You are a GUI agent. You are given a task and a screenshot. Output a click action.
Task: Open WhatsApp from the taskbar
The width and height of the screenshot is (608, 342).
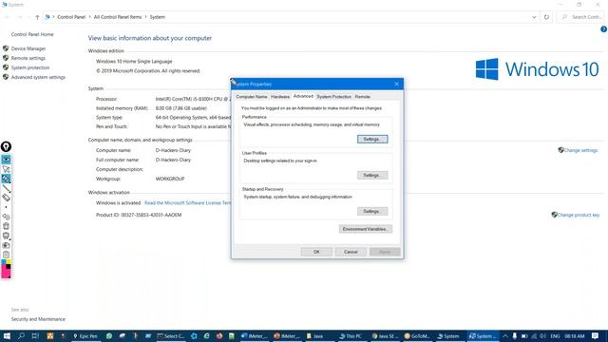(x=109, y=335)
